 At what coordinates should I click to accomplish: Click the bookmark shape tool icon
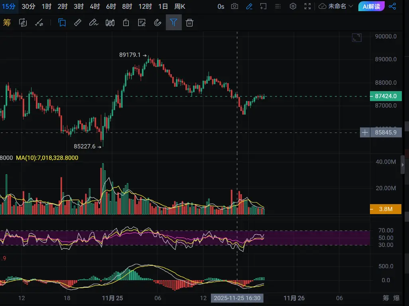62,23
